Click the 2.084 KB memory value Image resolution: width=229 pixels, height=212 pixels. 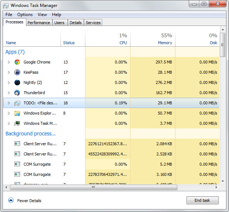click(x=164, y=144)
